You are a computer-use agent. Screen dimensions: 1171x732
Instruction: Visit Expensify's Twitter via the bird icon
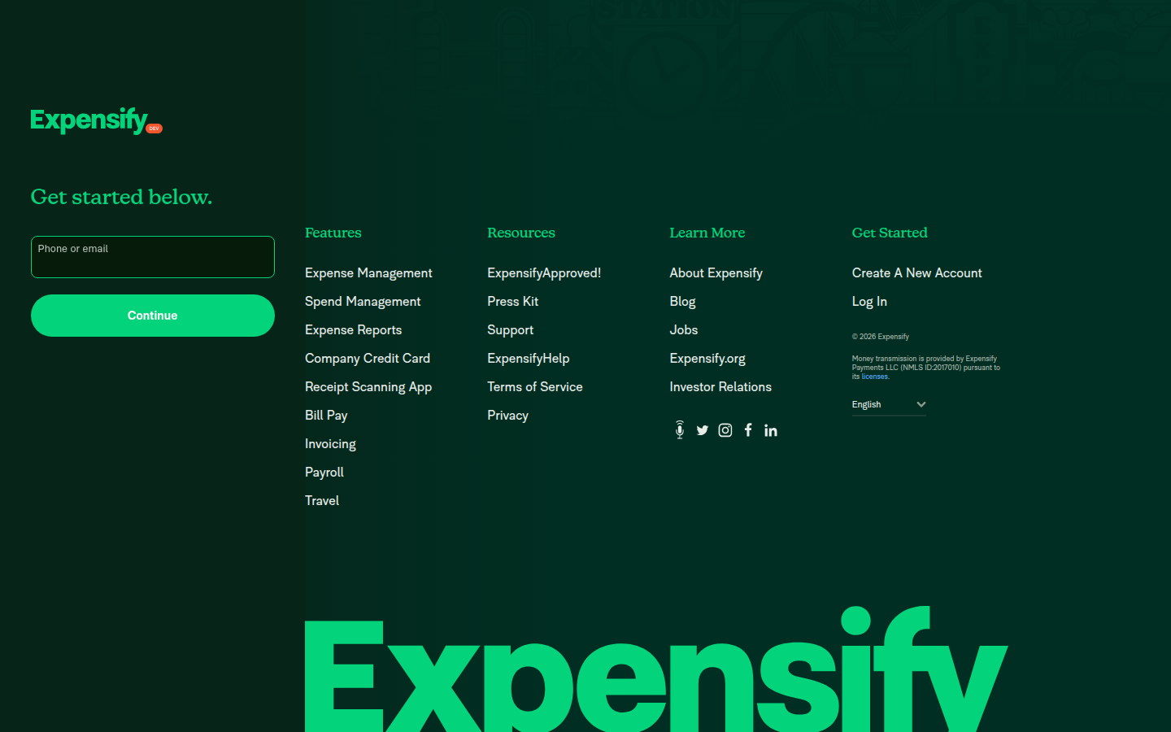(702, 429)
